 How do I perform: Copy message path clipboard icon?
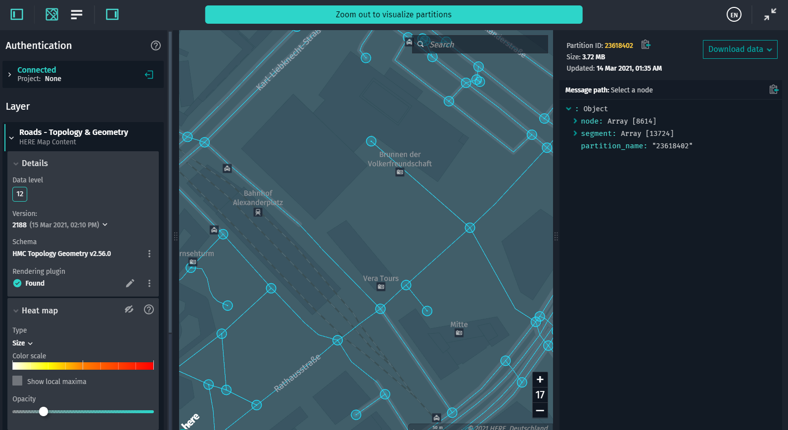[774, 89]
